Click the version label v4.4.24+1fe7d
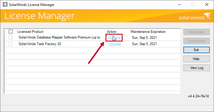The height and width of the screenshot is (112, 214). point(198,96)
